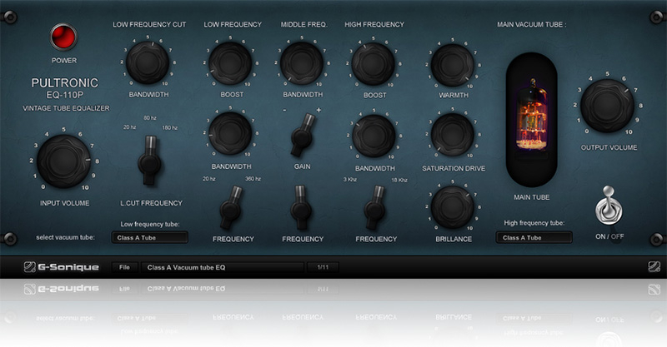Click the Saturation Drive knob

pos(452,134)
